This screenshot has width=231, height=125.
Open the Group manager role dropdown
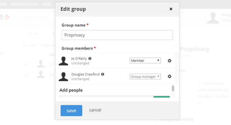pyautogui.click(x=145, y=77)
